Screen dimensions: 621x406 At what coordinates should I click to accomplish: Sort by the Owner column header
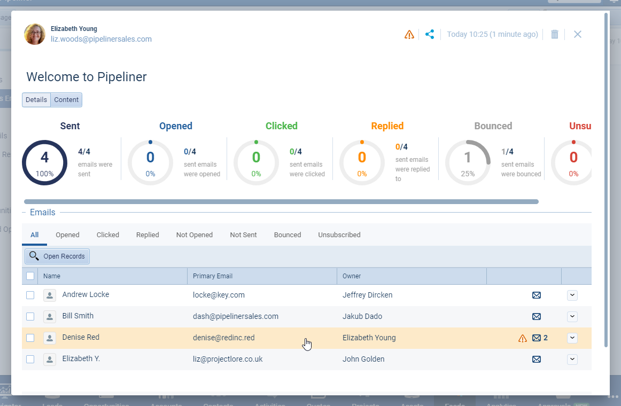tap(412, 276)
